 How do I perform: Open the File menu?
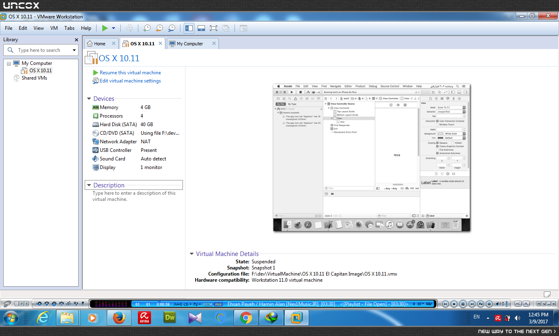click(x=9, y=28)
